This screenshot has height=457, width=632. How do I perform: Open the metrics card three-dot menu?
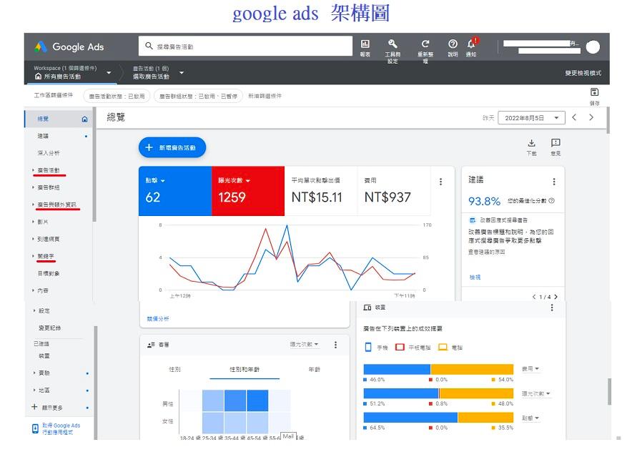pos(440,182)
